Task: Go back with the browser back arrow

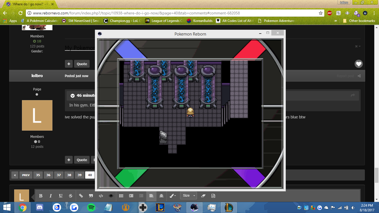Action: pos(5,13)
